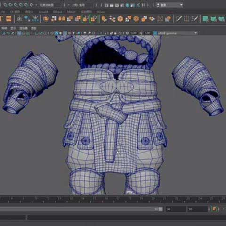The image size is (226, 226).
Task: Click the gamma icon beside 1.00 field
Action: 141,33
